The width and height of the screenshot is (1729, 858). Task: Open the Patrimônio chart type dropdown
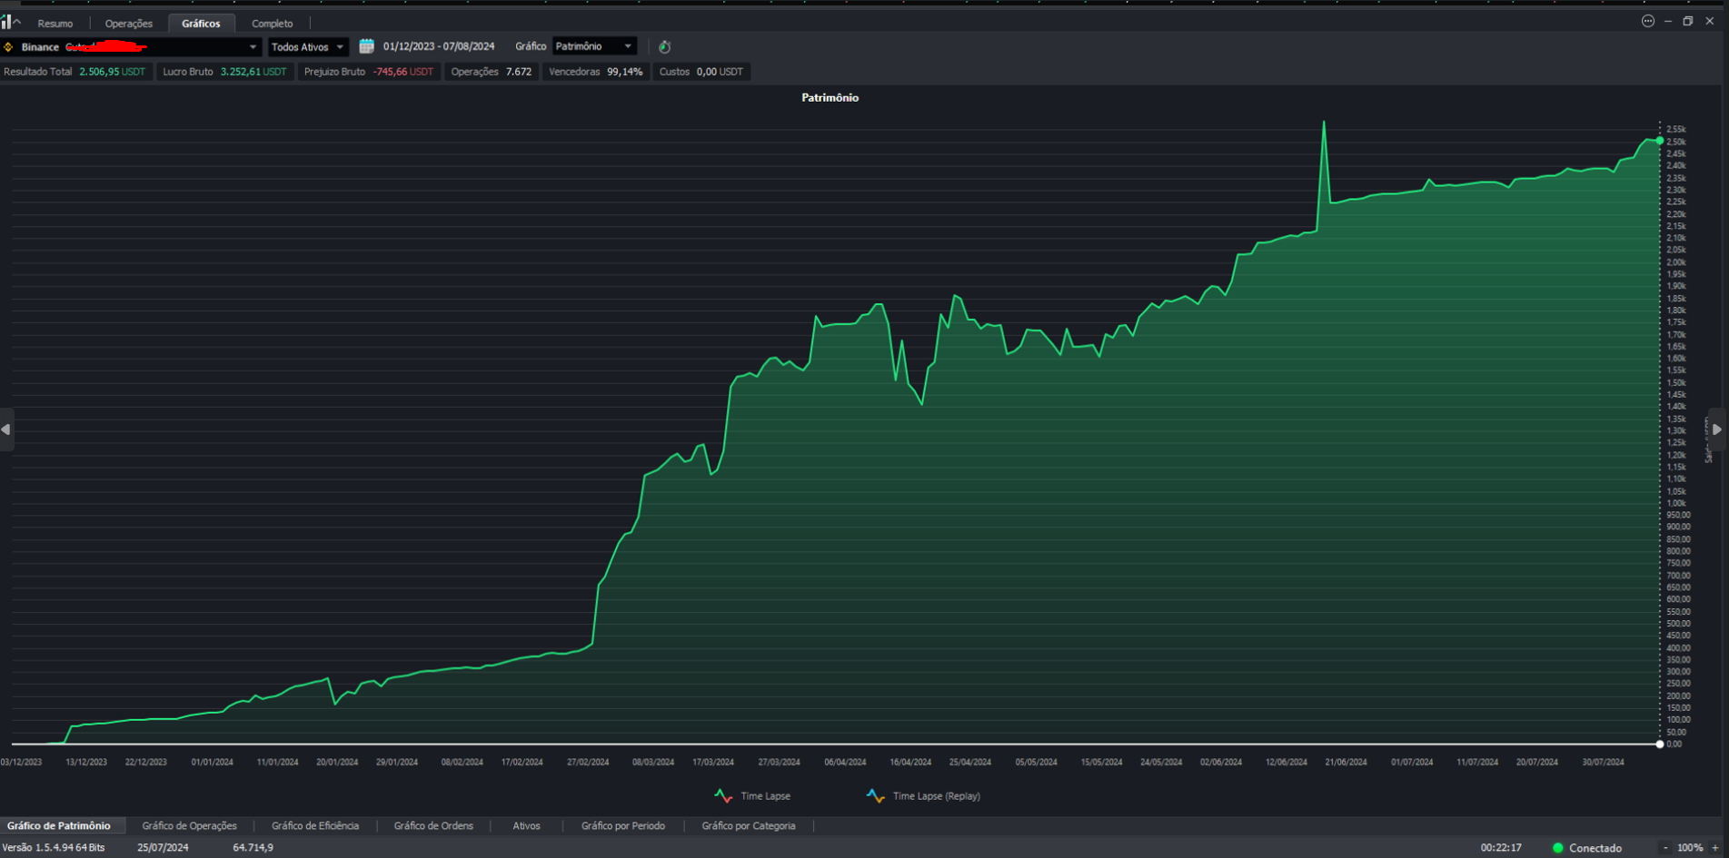[x=594, y=46]
